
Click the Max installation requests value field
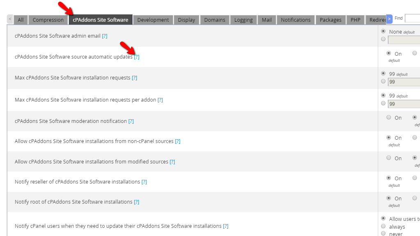[404, 82]
